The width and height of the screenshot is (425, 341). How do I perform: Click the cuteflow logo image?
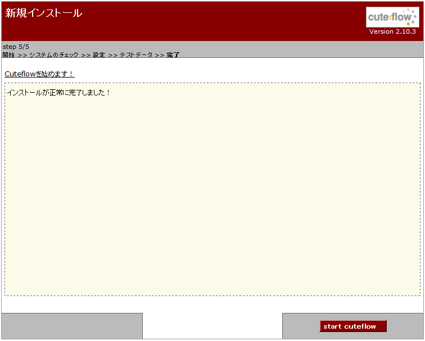tap(392, 17)
